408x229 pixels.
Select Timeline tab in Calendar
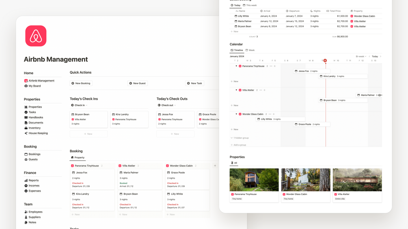(x=237, y=50)
